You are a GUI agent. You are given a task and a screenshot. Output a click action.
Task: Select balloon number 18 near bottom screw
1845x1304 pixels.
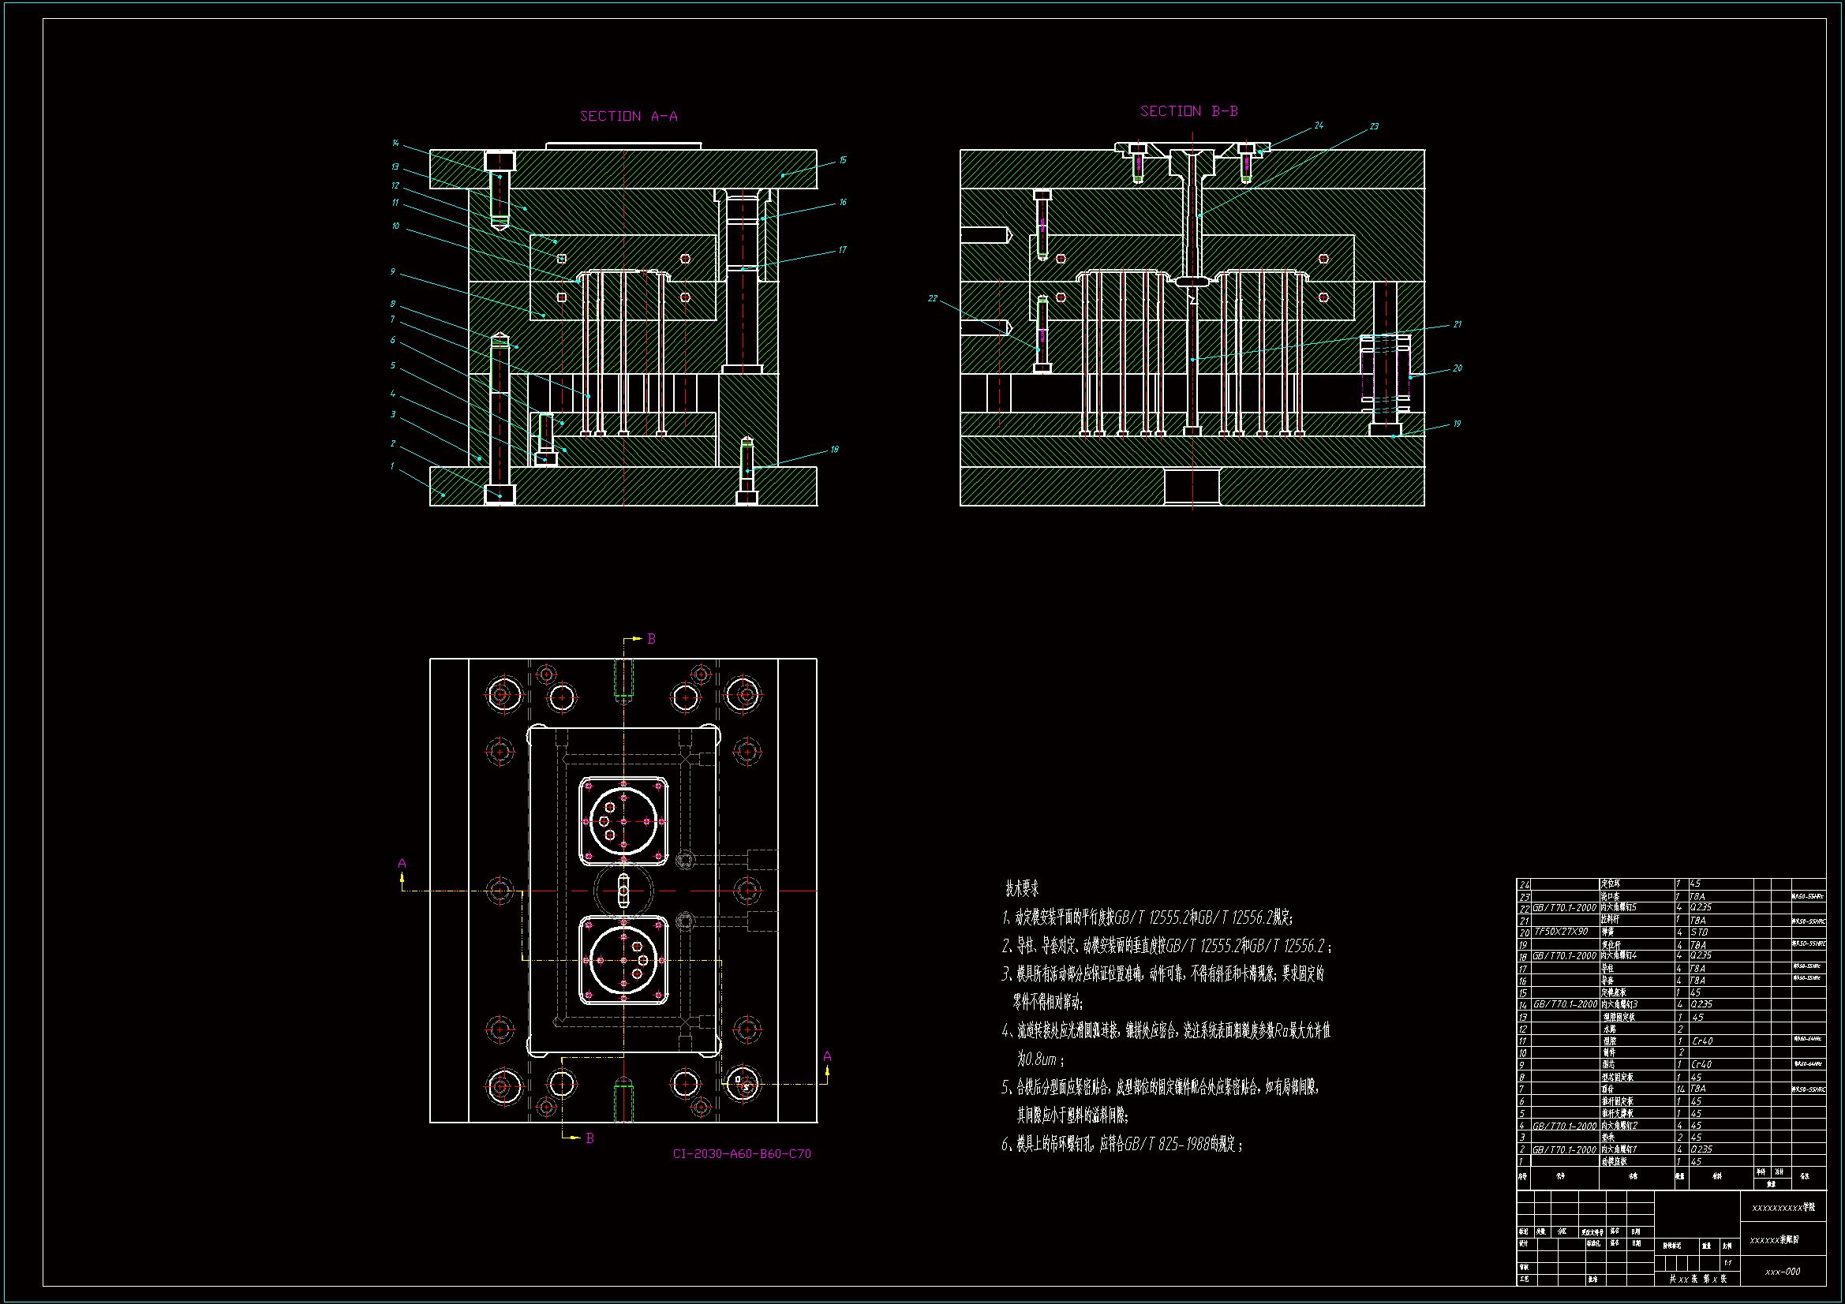[x=834, y=450]
